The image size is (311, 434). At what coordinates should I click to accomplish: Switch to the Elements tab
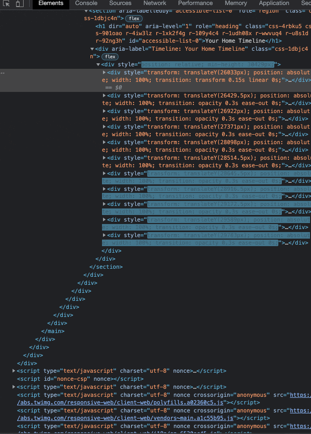pyautogui.click(x=51, y=4)
